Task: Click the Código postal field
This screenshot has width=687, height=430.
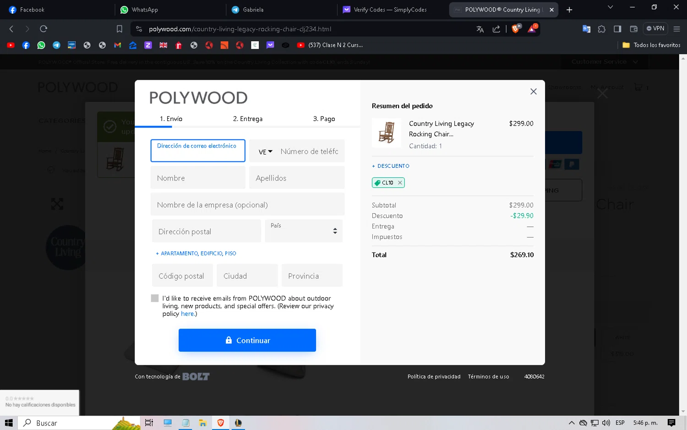Action: pos(182,276)
